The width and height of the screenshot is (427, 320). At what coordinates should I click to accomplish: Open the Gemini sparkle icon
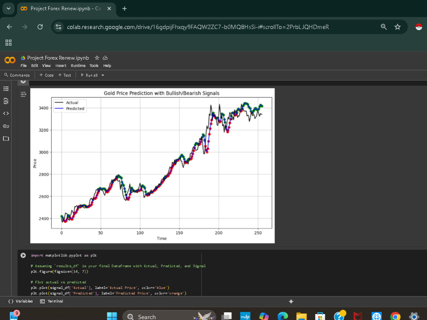291,301
